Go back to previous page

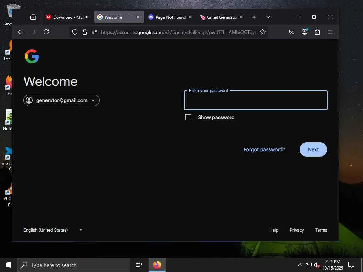21,32
